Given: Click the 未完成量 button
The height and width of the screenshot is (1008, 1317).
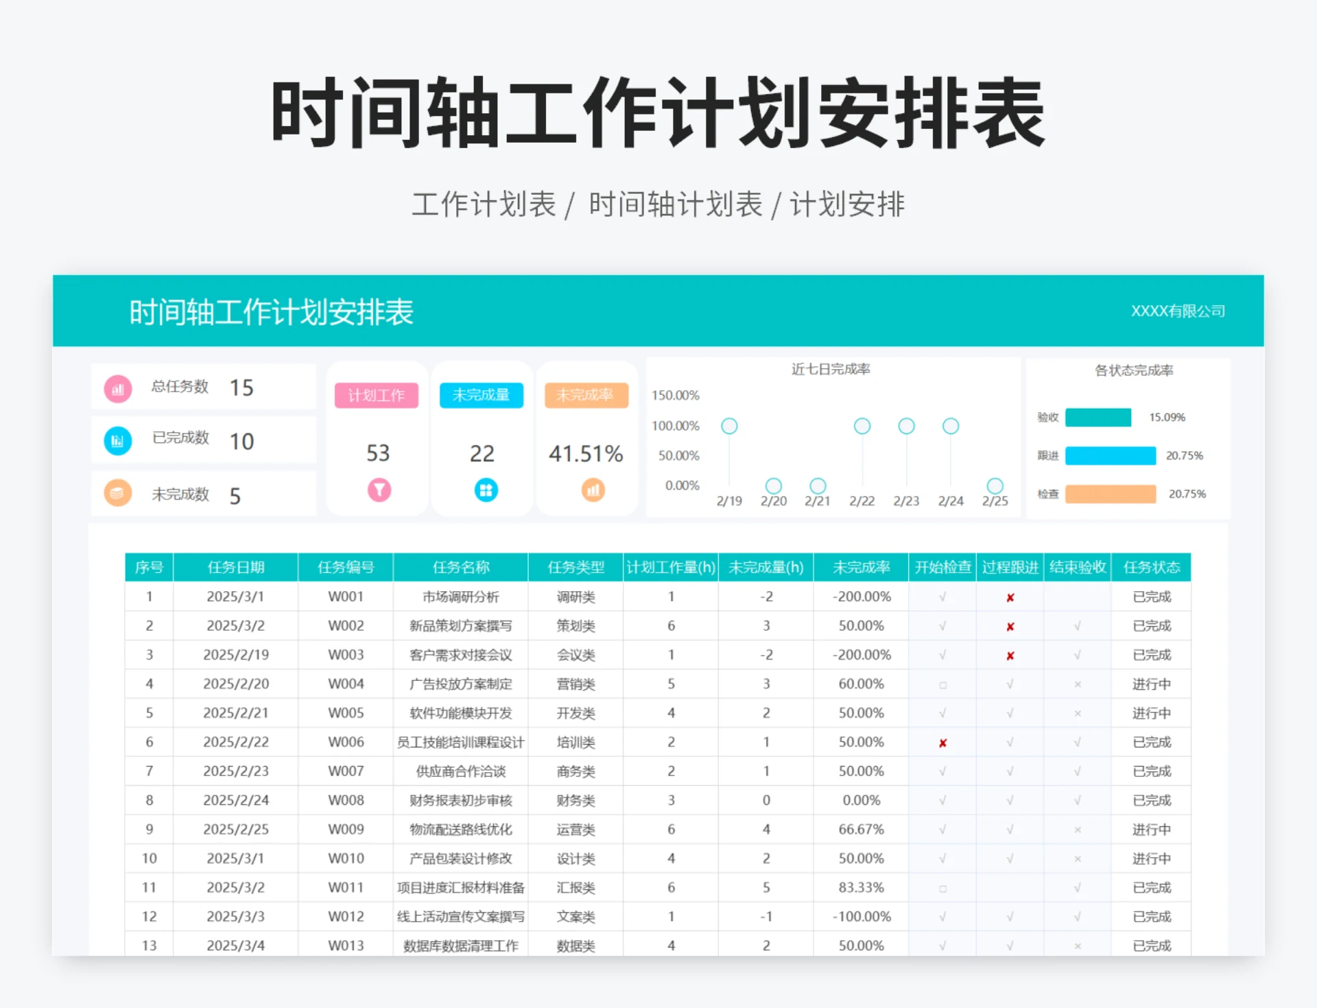Looking at the screenshot, I should tap(483, 396).
